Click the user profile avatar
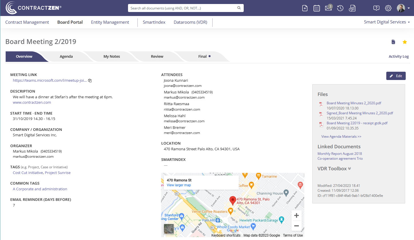Image resolution: width=414 pixels, height=240 pixels. [x=401, y=8]
